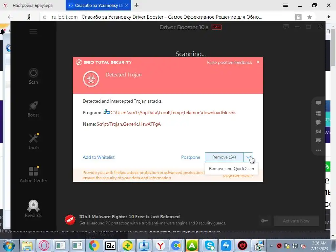Open the browser downloads arrow icon
The image size is (336, 252).
pyautogui.click(x=329, y=17)
